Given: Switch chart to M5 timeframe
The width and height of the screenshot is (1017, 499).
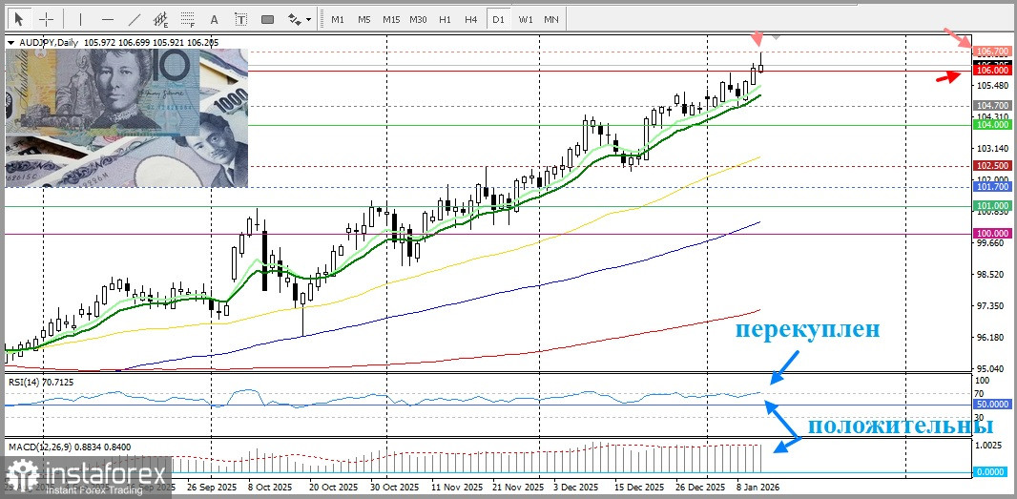Looking at the screenshot, I should 364,19.
